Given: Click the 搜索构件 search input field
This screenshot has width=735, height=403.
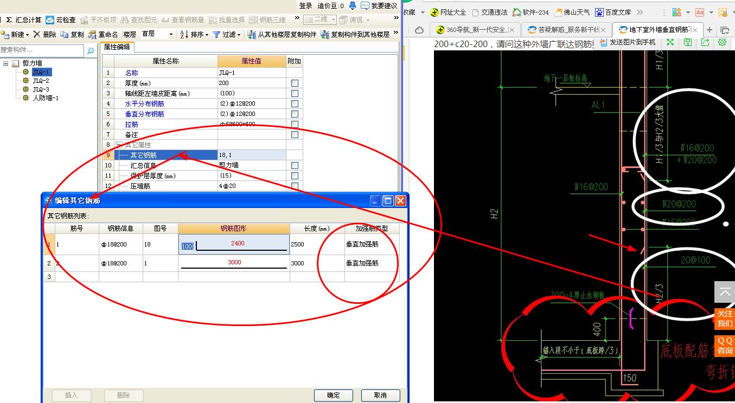Looking at the screenshot, I should pyautogui.click(x=43, y=50).
